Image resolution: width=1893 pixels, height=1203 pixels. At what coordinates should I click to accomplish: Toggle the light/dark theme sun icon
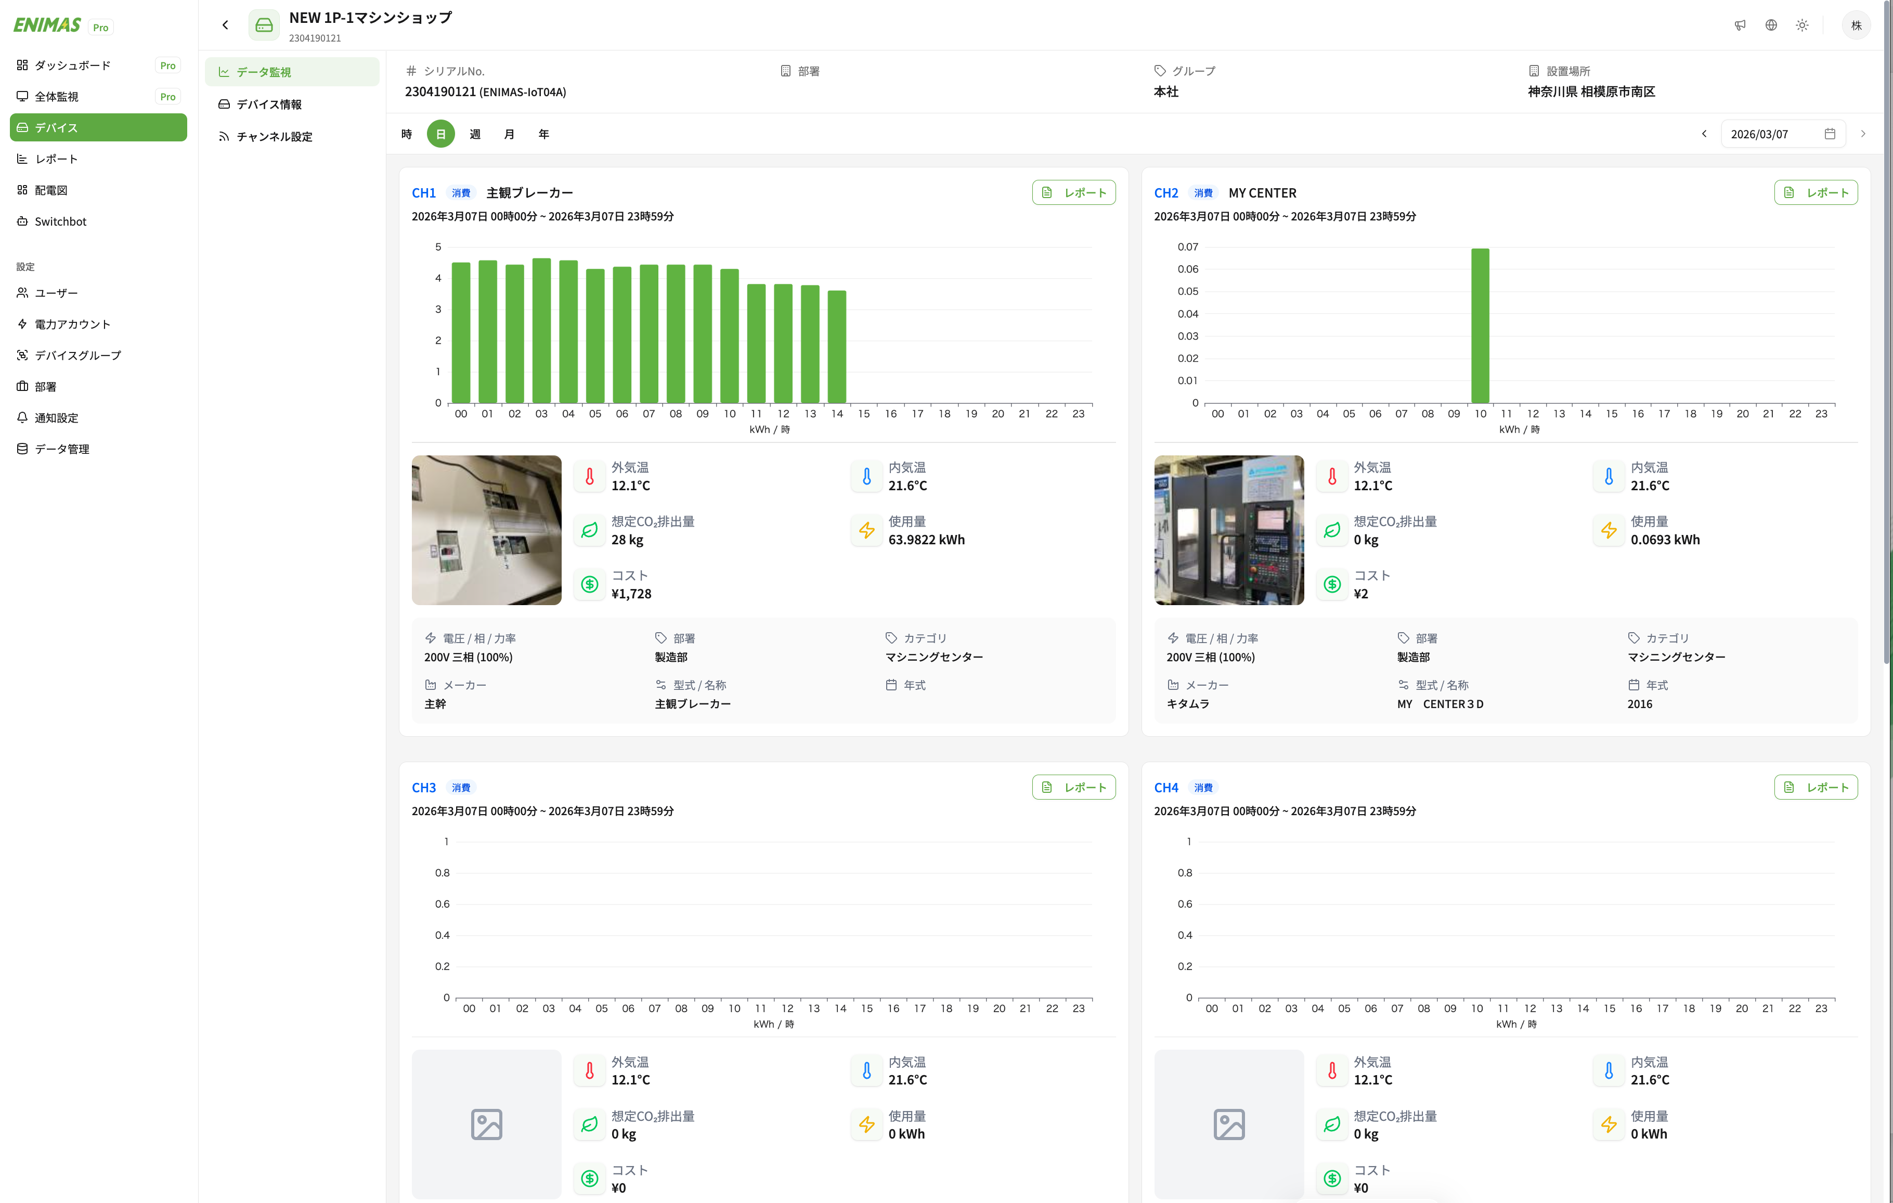(x=1803, y=25)
